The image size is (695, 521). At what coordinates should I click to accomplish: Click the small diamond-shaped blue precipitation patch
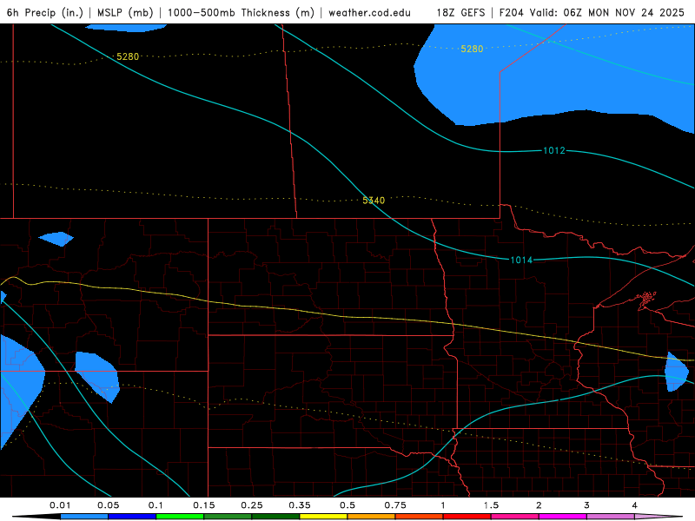pos(56,239)
